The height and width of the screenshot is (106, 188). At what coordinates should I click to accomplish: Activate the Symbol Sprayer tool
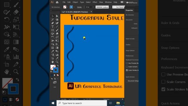click(x=53, y=55)
